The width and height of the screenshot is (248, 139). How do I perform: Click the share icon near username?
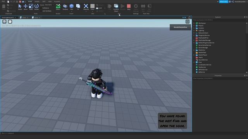pyautogui.click(x=232, y=2)
